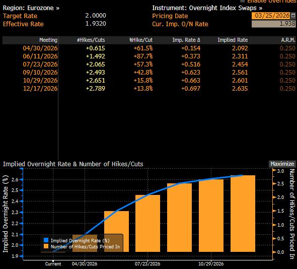This screenshot has height=269, width=297.
Task: Click the +0.154 implied rate change cell
Action: tap(191, 48)
